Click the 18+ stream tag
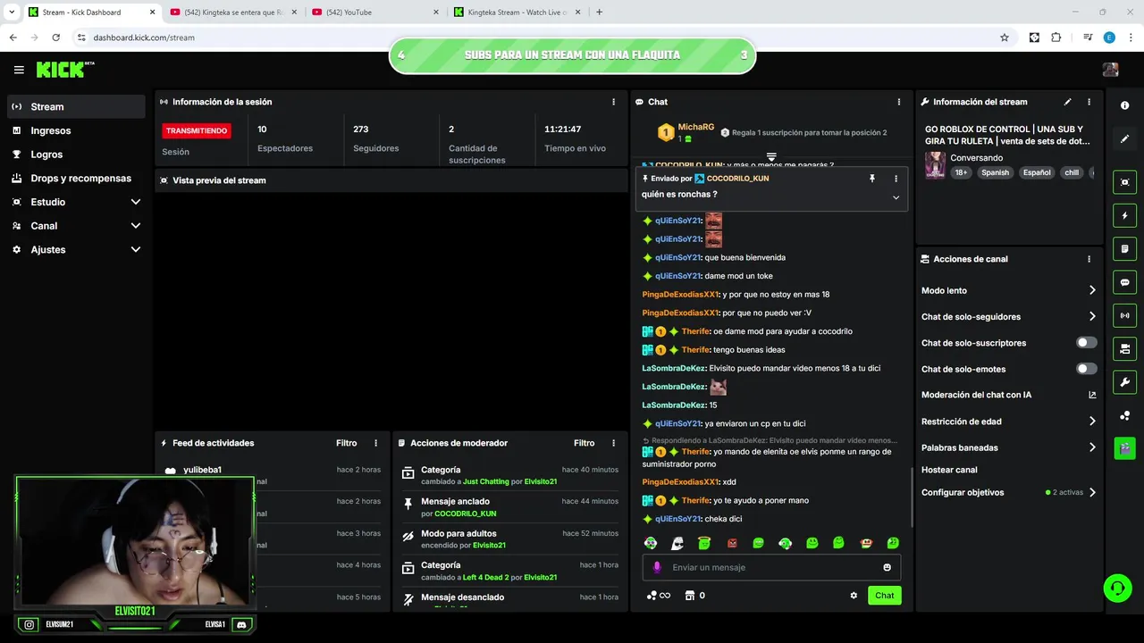This screenshot has height=643, width=1144. coord(961,172)
